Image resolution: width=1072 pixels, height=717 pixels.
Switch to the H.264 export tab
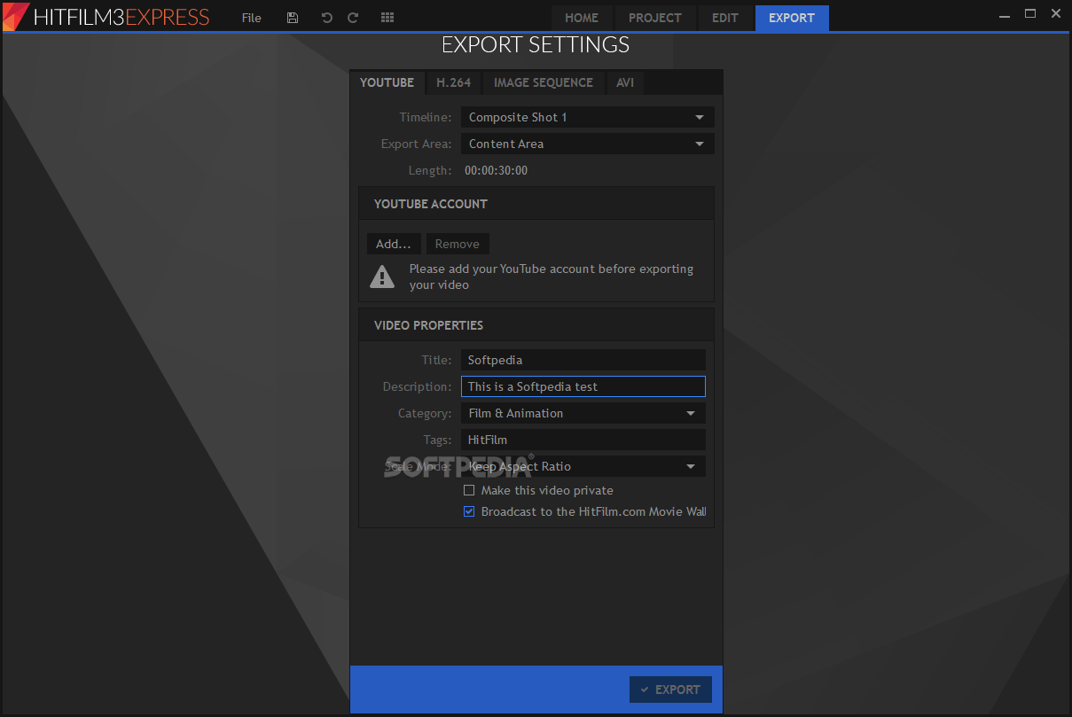[x=454, y=82]
